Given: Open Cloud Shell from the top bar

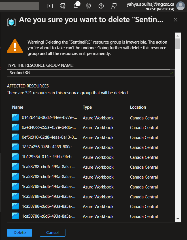Looking at the screenshot, I should pos(50,6).
